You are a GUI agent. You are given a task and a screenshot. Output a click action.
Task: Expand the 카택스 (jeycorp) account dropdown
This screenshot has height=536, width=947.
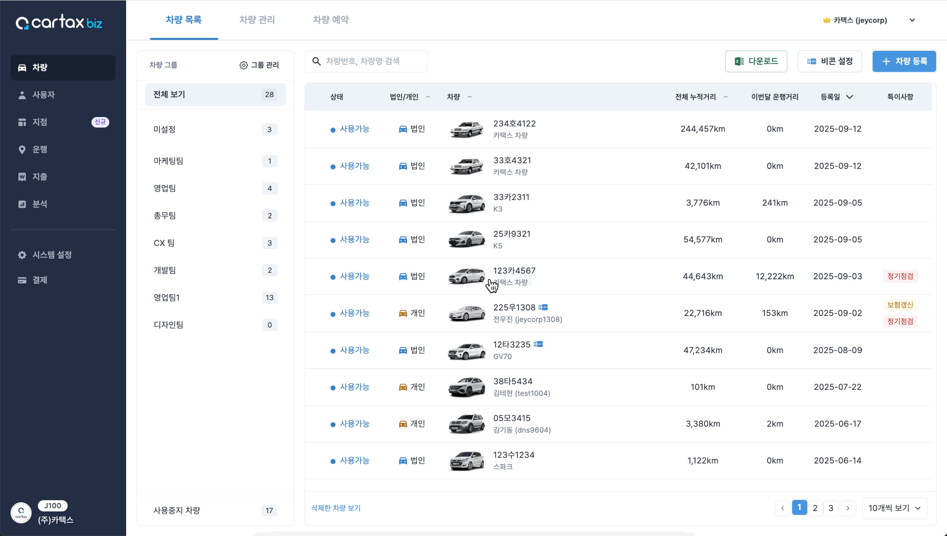click(912, 20)
